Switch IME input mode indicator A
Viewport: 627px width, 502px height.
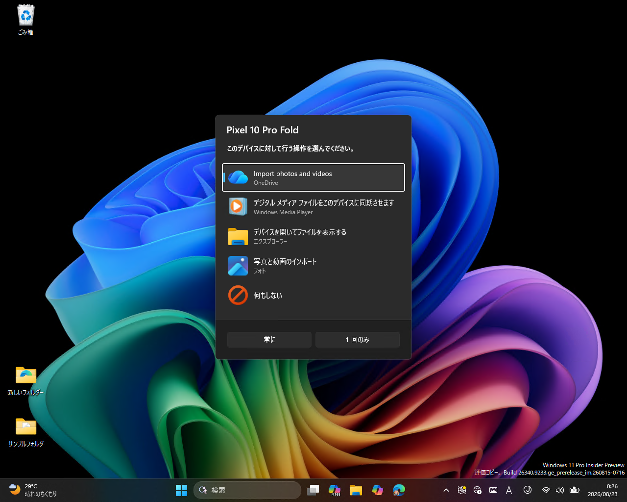[509, 490]
